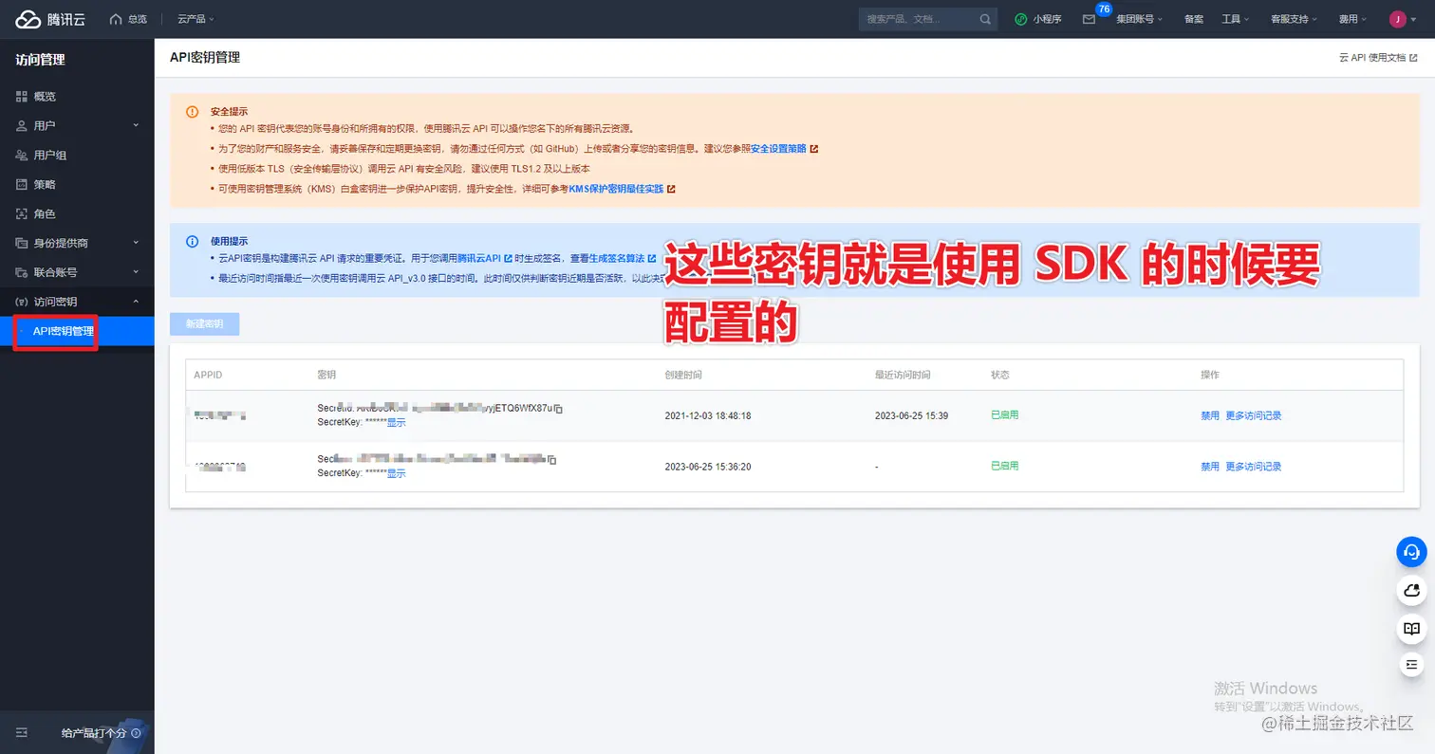Open the documentation book floating icon
Viewport: 1435px width, 754px height.
[x=1411, y=628]
